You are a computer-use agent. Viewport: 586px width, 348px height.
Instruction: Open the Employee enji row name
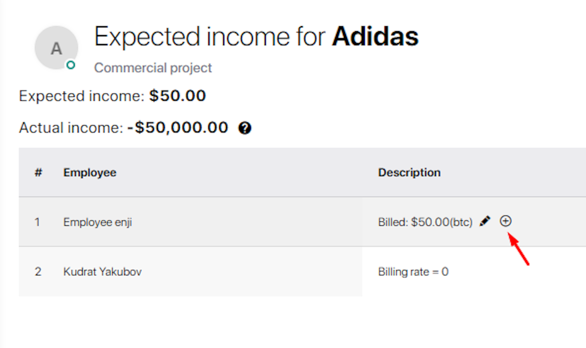tap(98, 222)
